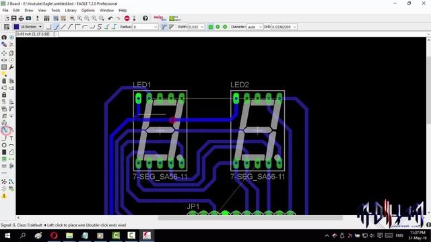Click the Go (traffic light) icon
Image resolution: width=431 pixels, height=242 pixels.
pyautogui.click(x=134, y=18)
